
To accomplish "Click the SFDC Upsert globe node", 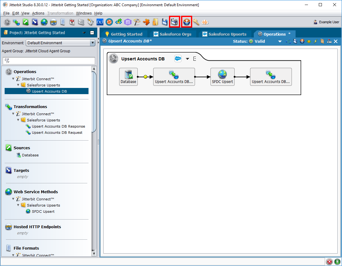I will coord(222,77).
